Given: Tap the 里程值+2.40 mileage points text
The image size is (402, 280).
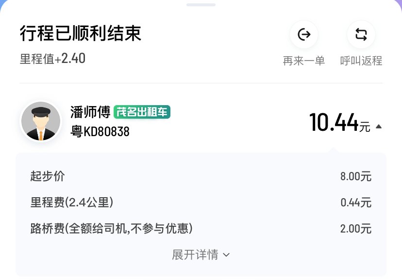Looking at the screenshot, I should (x=52, y=59).
